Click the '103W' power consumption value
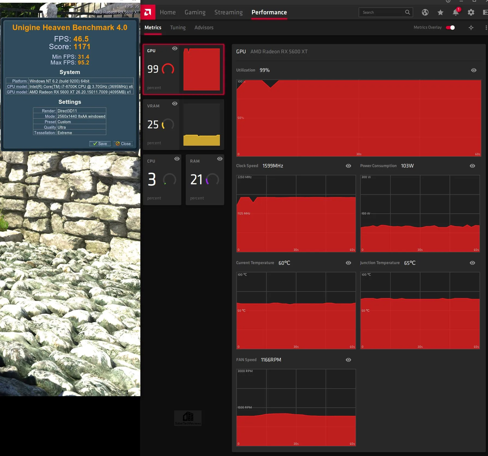The width and height of the screenshot is (488, 456). (x=407, y=166)
